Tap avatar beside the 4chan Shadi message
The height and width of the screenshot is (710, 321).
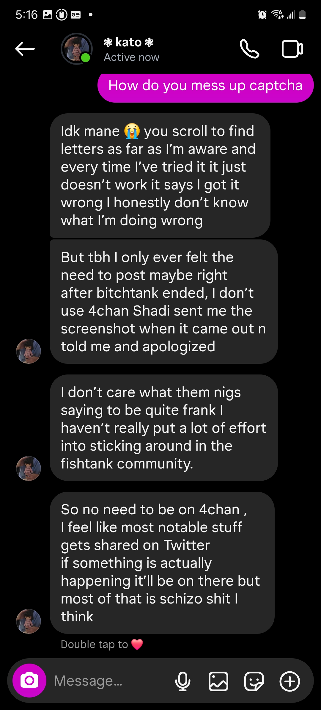29,351
